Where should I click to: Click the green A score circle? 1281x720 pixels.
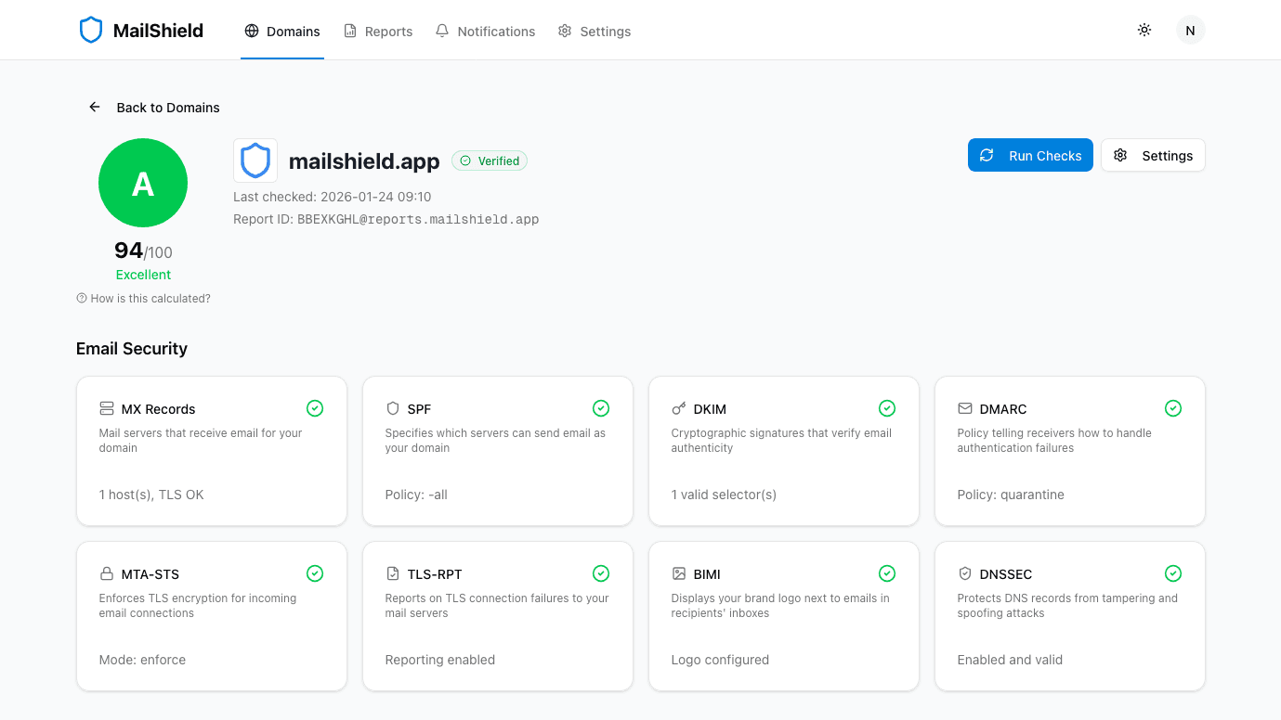point(143,183)
